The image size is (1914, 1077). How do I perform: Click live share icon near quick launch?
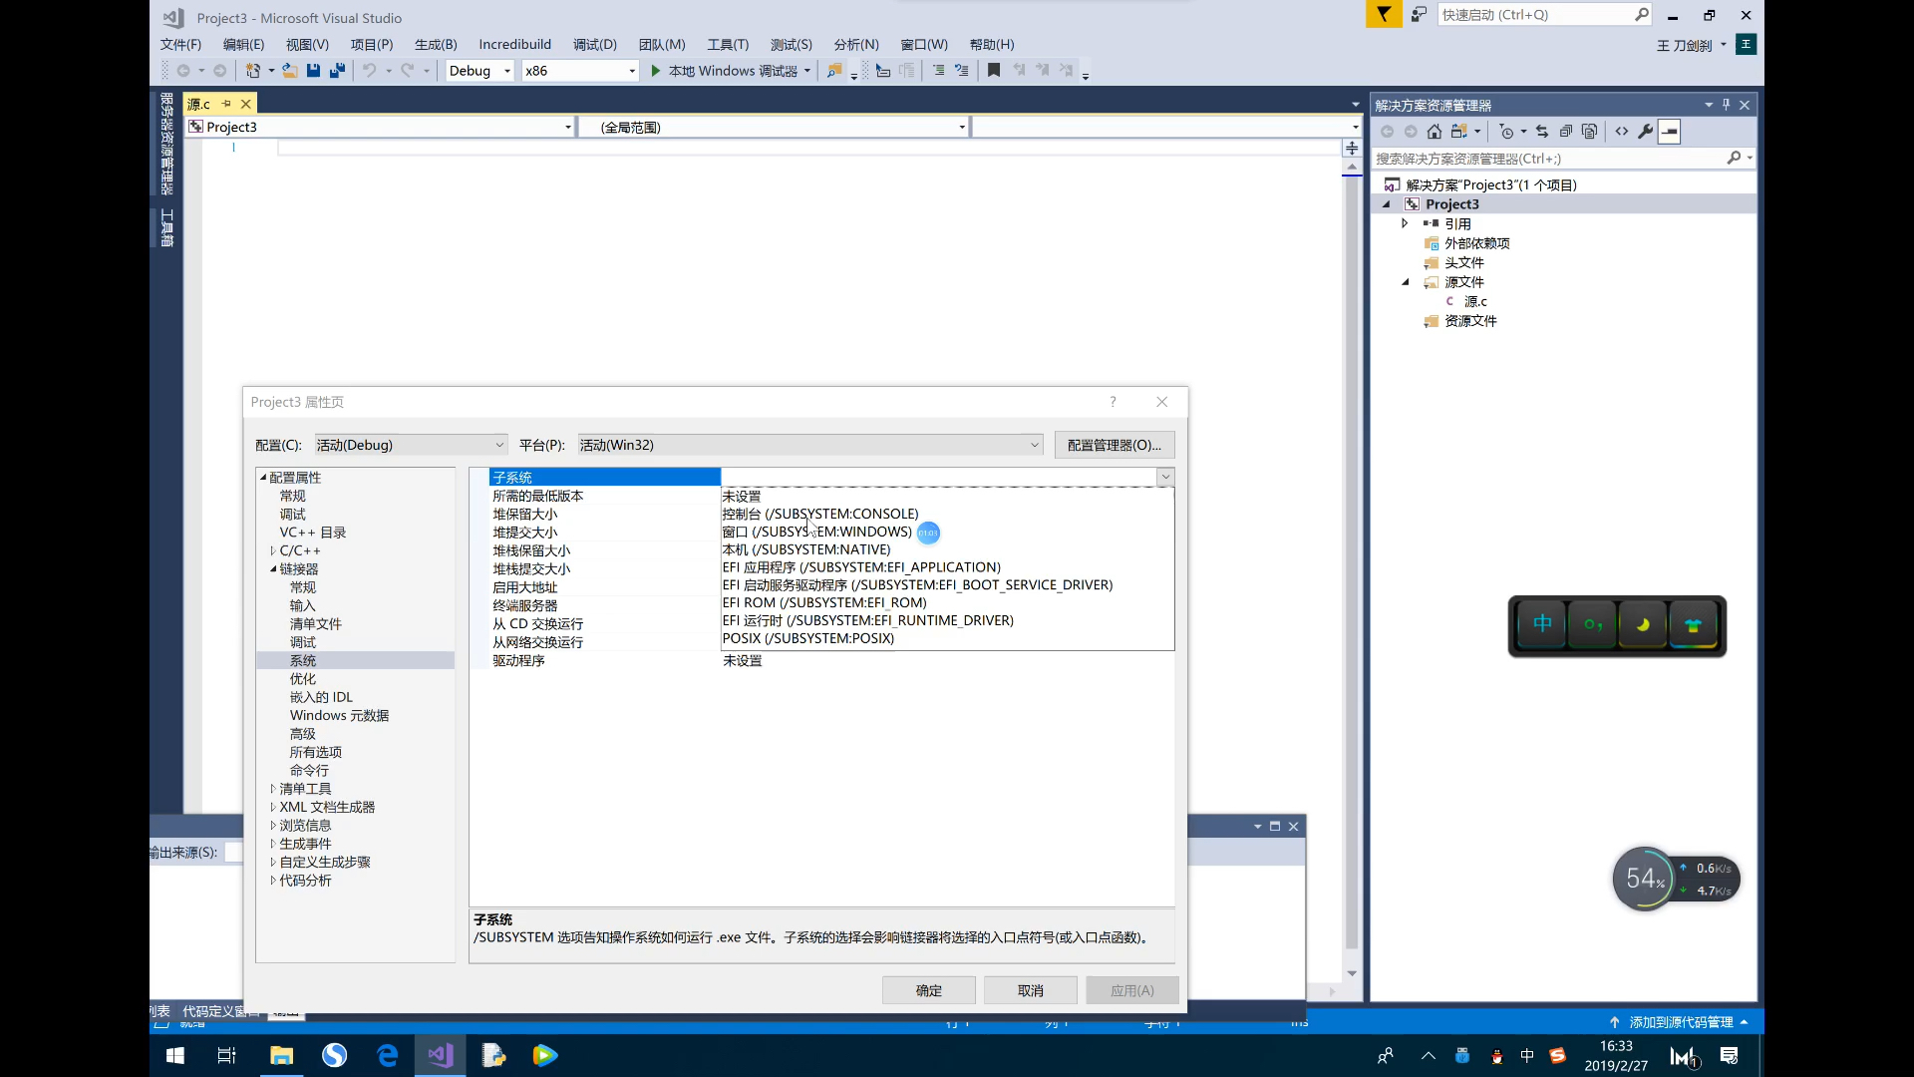pos(1419,14)
